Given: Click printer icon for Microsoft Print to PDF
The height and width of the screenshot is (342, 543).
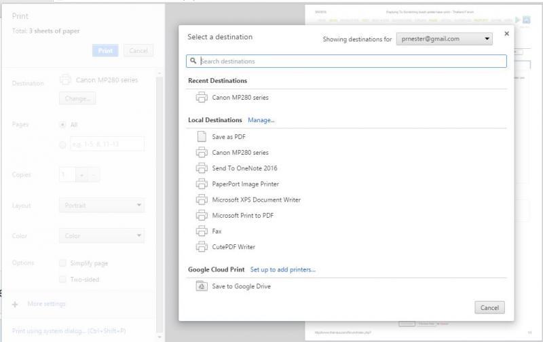Looking at the screenshot, I should (202, 215).
